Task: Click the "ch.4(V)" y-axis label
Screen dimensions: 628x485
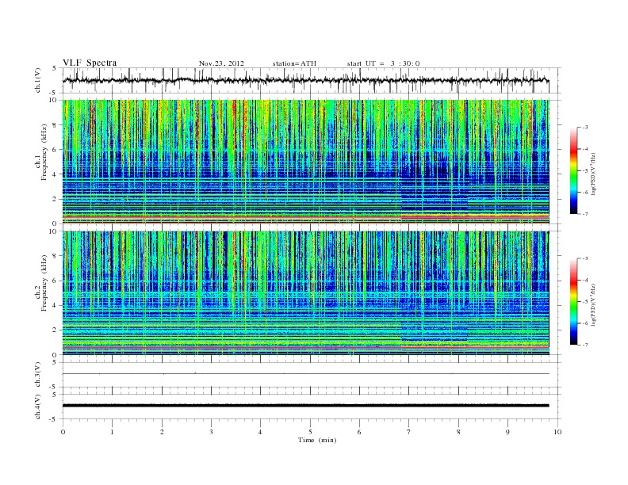Action: (37, 407)
